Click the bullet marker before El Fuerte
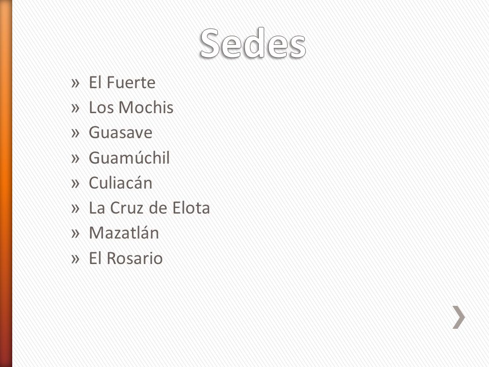This screenshot has height=367, width=489. pyautogui.click(x=75, y=83)
